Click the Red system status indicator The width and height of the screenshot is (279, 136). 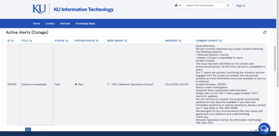tap(79, 84)
